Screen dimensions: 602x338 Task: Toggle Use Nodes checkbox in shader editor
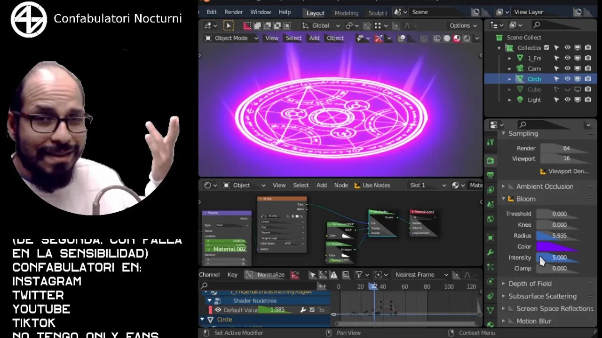click(357, 185)
